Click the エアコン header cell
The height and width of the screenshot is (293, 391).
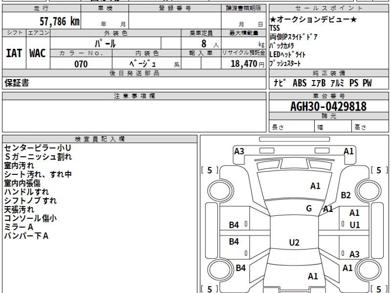[x=38, y=33]
